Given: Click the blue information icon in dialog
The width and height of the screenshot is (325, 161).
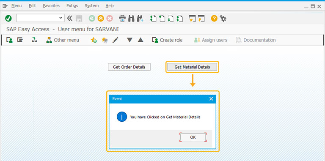Looking at the screenshot, I should coord(122,117).
